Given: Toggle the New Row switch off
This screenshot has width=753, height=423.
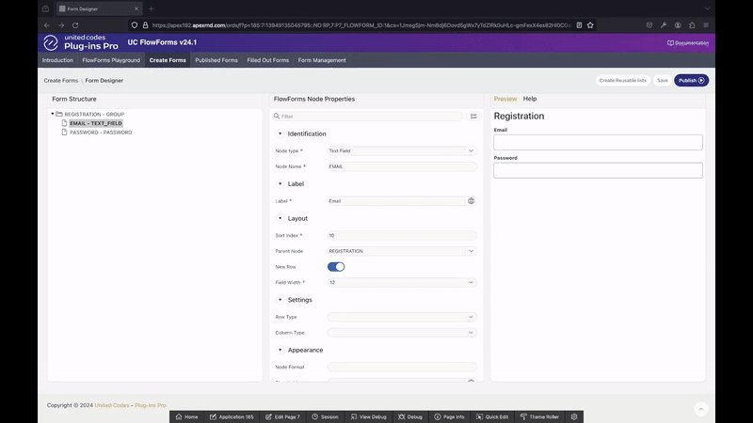Looking at the screenshot, I should [x=336, y=267].
